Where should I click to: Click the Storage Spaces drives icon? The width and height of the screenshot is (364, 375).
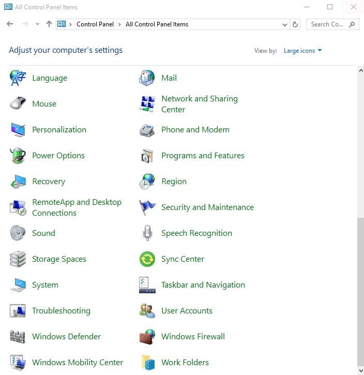pos(18,259)
